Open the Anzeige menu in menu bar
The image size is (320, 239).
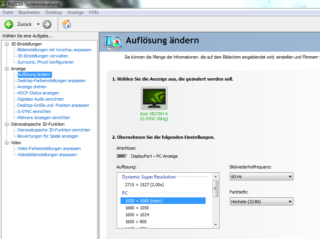(75, 12)
